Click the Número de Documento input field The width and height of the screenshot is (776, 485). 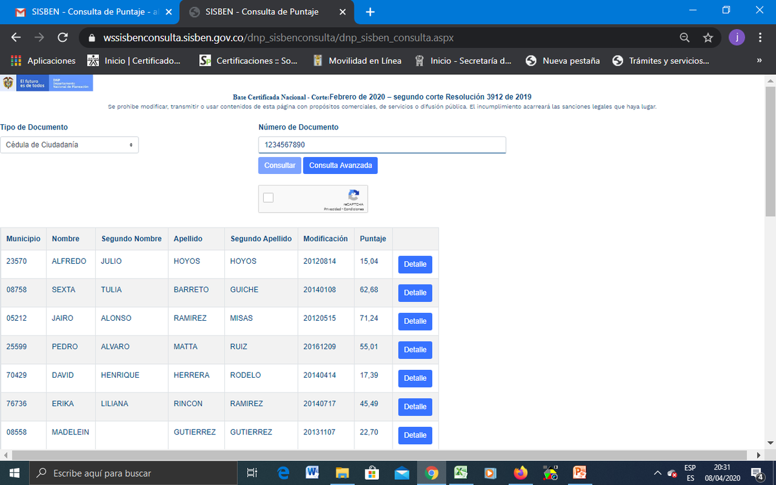382,145
